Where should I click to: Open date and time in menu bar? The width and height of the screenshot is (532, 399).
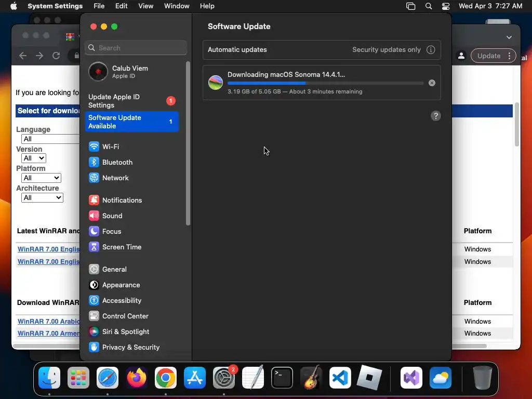[x=490, y=6]
